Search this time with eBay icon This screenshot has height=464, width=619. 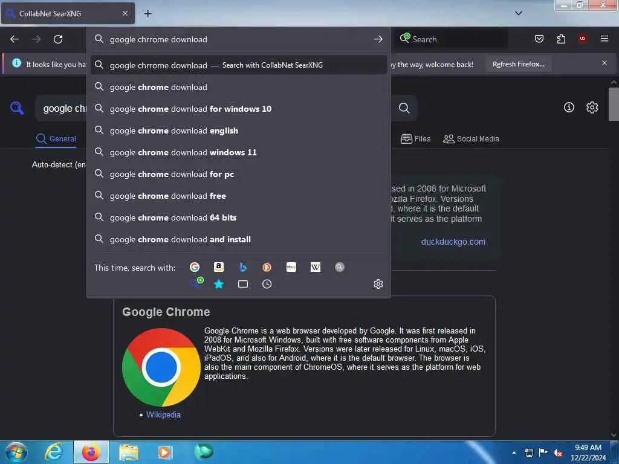point(291,267)
